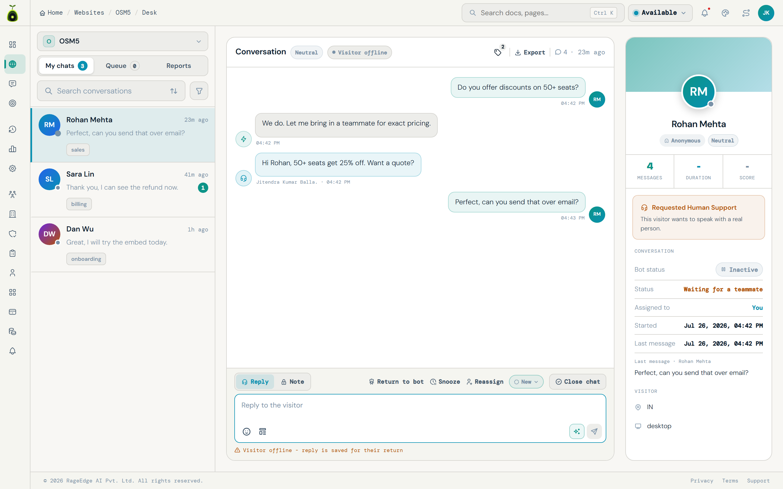
Task: Open the credit card billing icon in sidebar
Action: (12, 312)
